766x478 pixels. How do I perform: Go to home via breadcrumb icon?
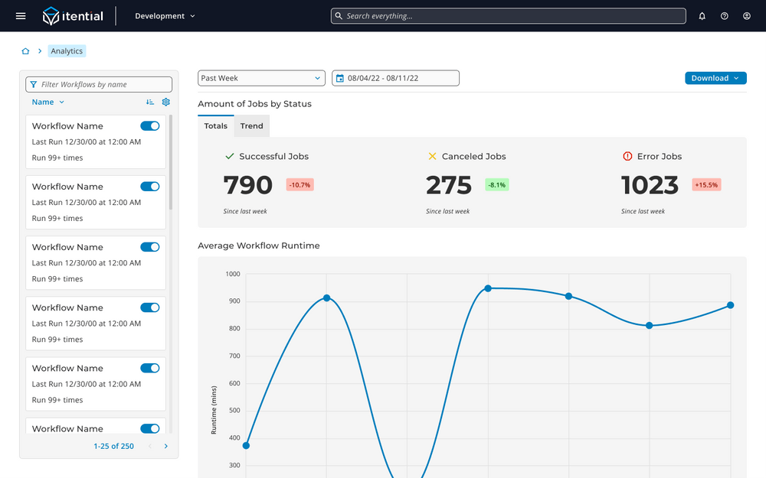pos(25,51)
